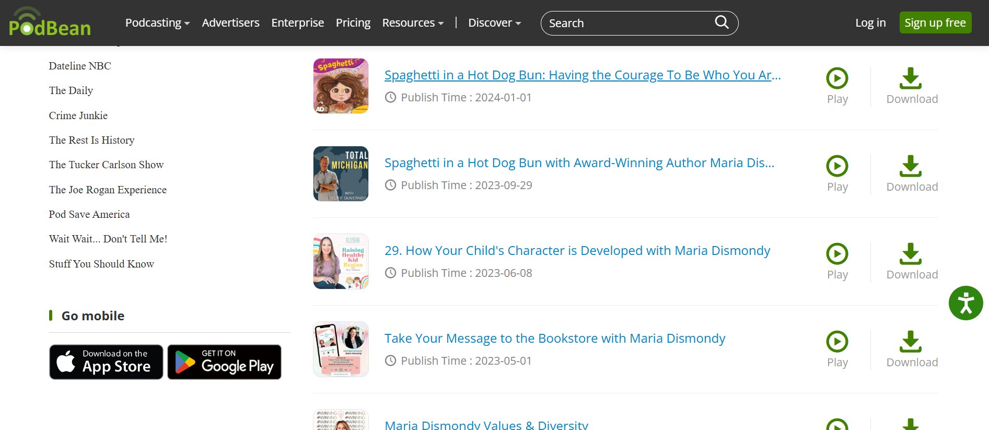The height and width of the screenshot is (430, 989).
Task: Open Stuff You Should Know link
Action: (x=101, y=264)
